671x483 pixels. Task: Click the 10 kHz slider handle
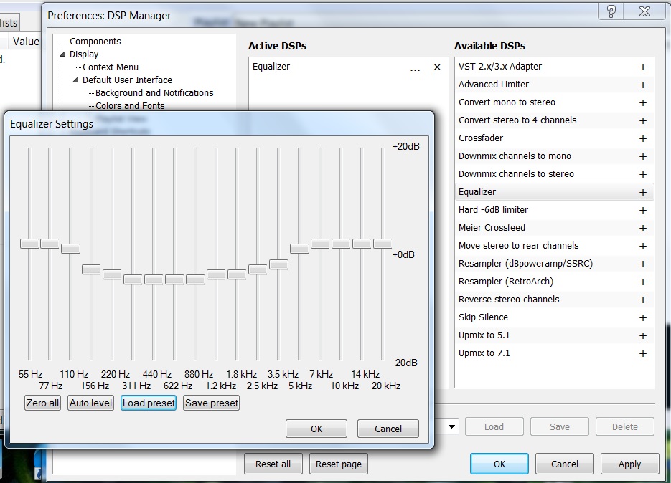point(341,244)
